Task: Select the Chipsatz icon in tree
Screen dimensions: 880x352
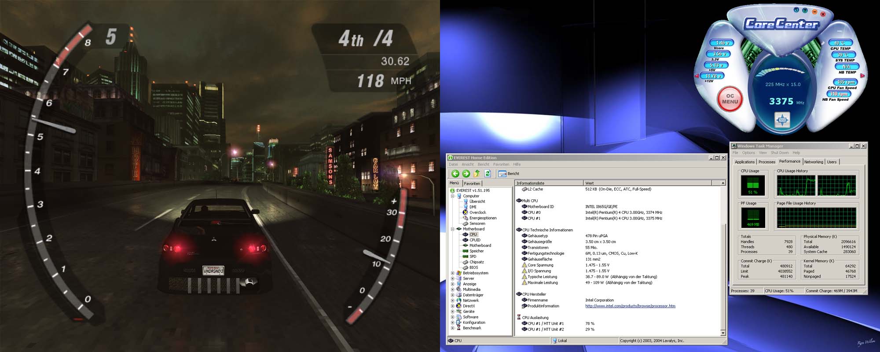Action: (465, 262)
